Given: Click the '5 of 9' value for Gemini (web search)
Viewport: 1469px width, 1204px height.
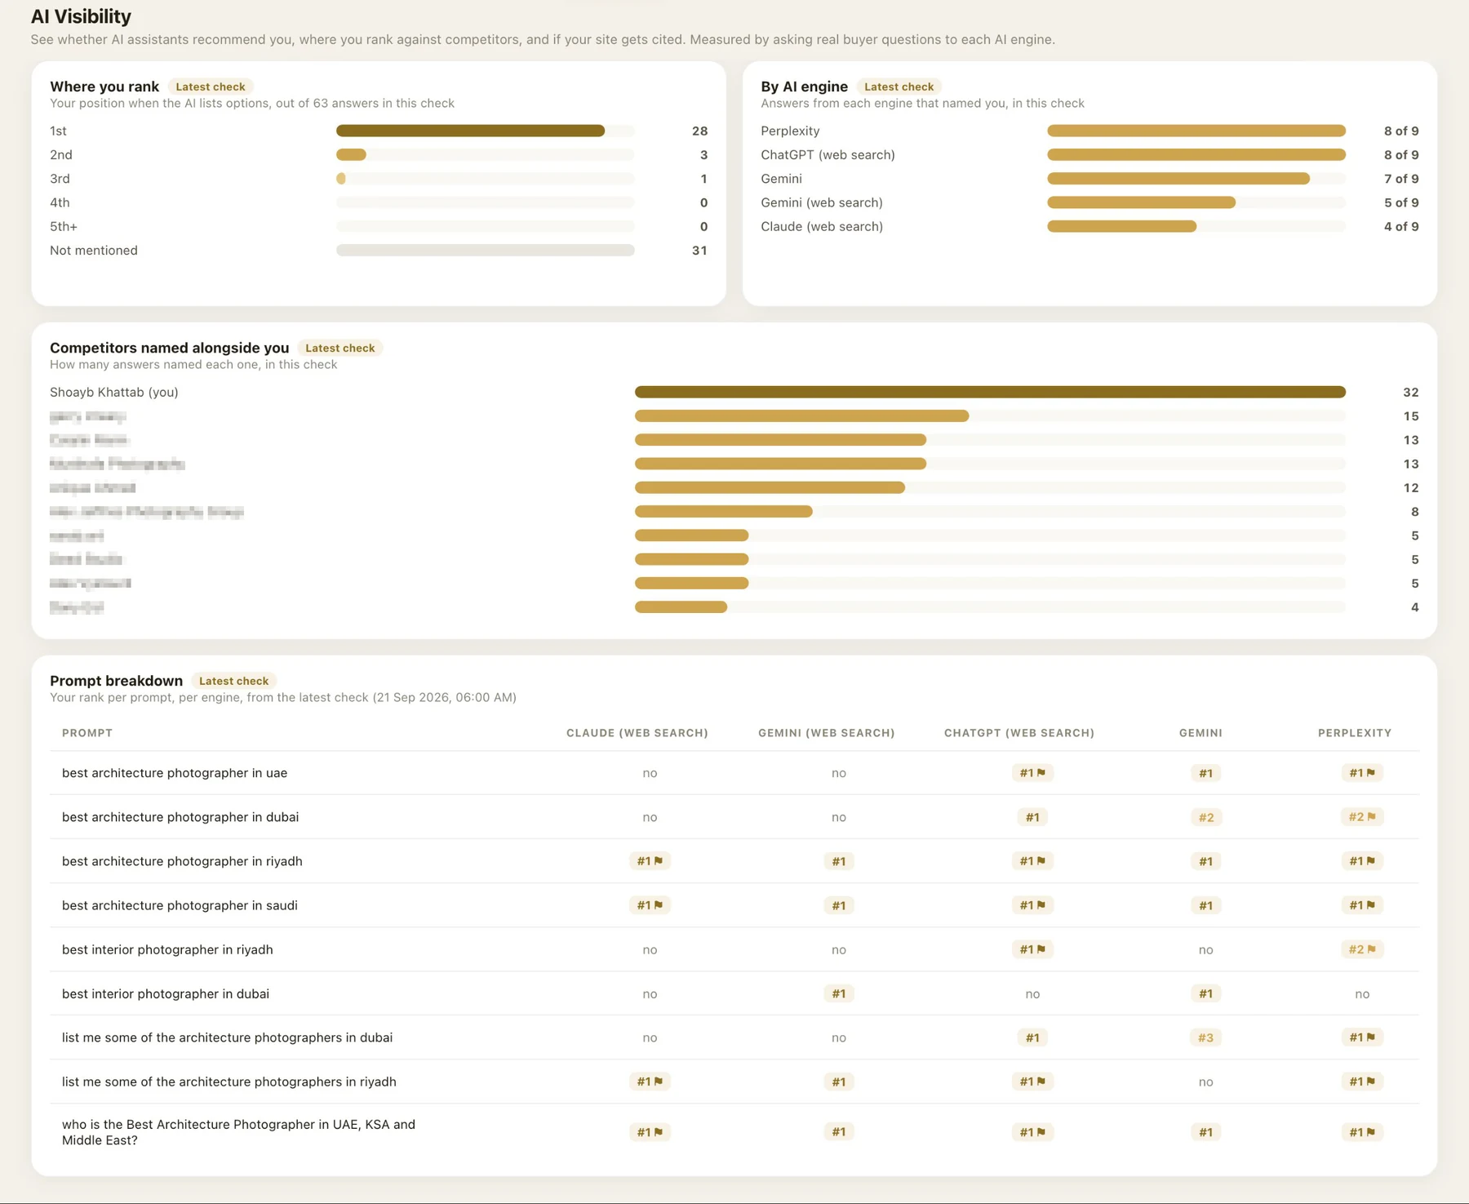Looking at the screenshot, I should coord(1401,202).
